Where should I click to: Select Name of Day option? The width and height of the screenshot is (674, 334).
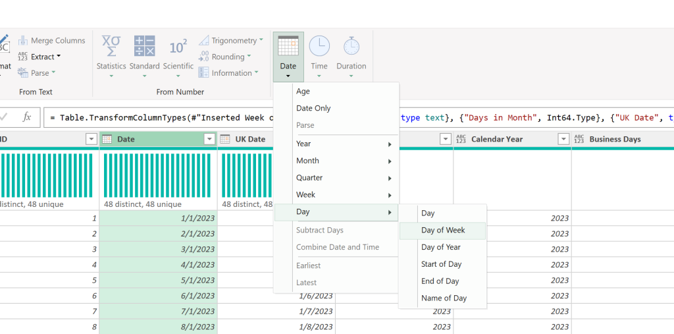[443, 298]
